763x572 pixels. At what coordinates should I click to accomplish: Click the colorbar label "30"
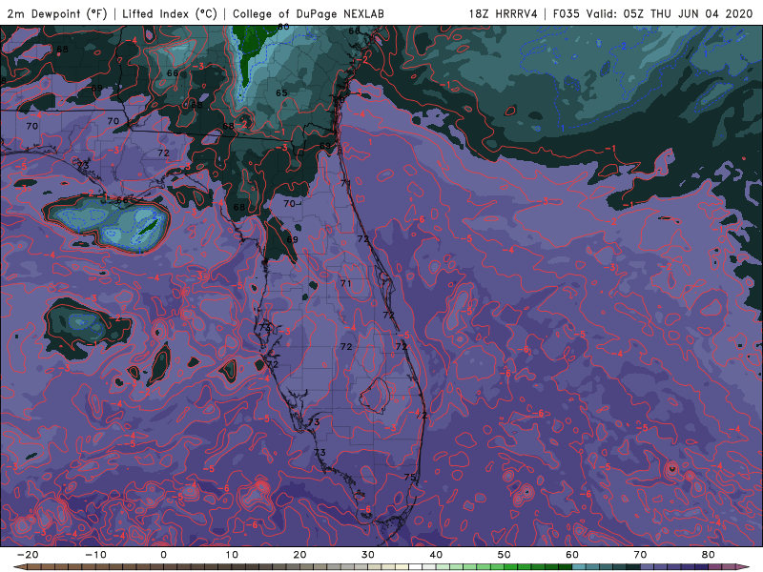click(x=368, y=555)
